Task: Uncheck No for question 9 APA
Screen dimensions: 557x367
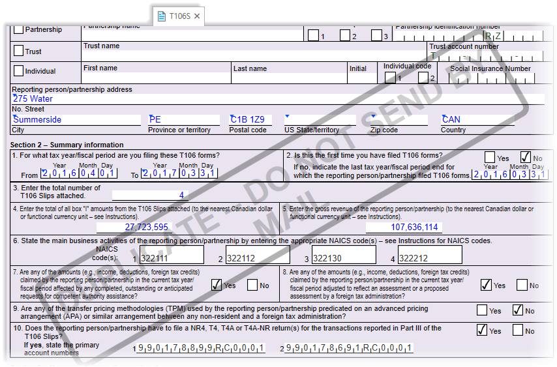Action: (x=518, y=310)
